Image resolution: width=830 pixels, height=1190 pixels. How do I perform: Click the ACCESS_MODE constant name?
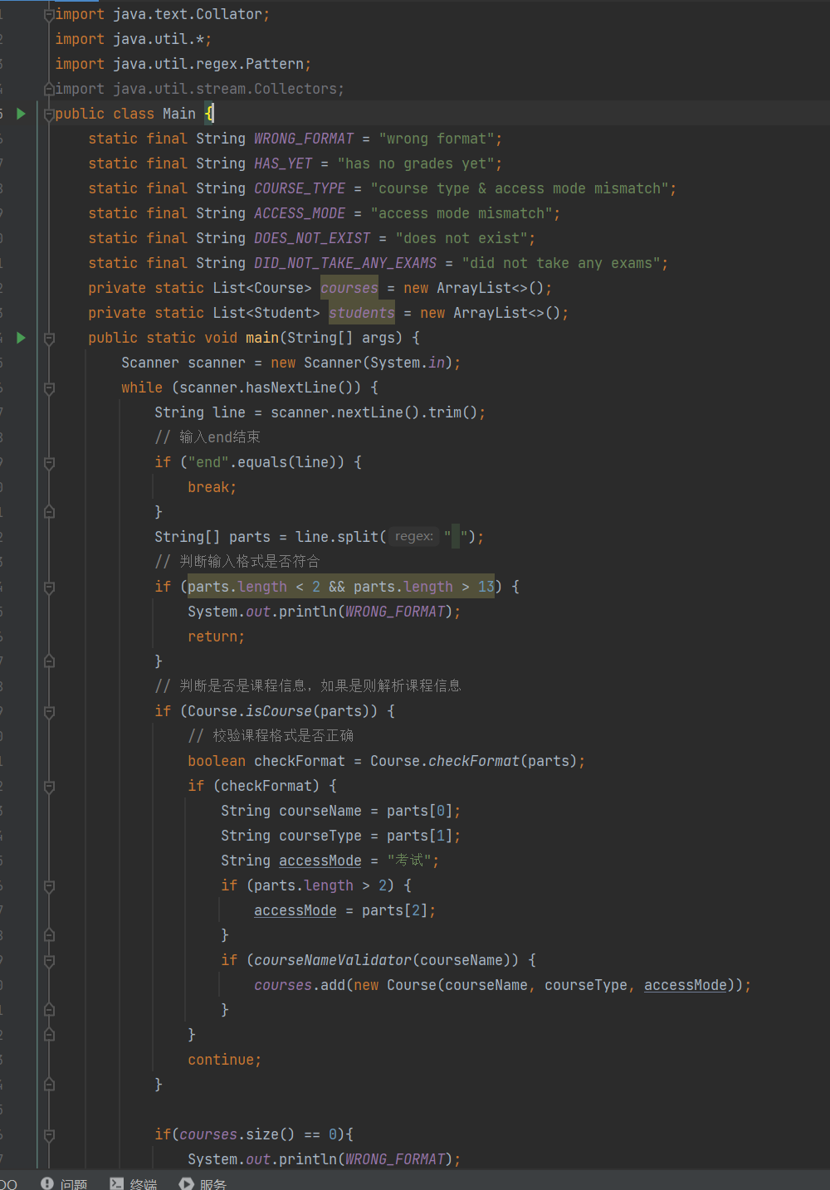[x=300, y=213]
